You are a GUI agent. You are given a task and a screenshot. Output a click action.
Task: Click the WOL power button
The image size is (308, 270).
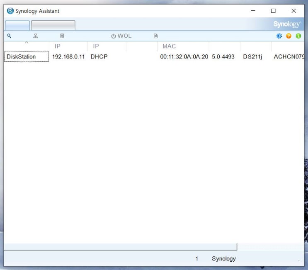121,36
